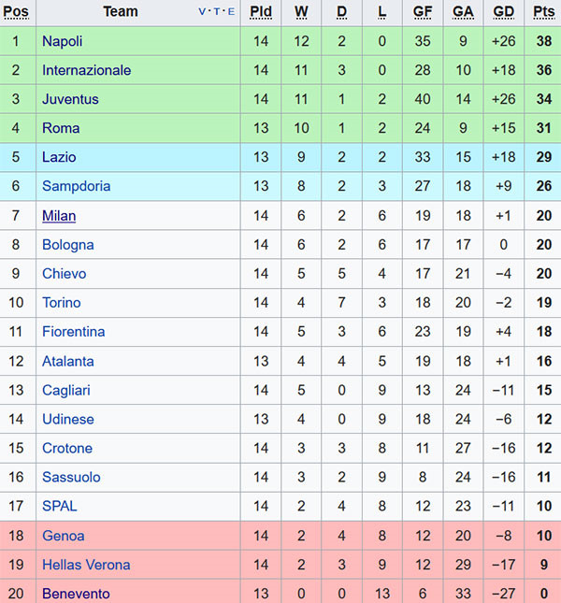Open the Hellas Verona link
Screen dimensions: 561x603
(x=86, y=565)
